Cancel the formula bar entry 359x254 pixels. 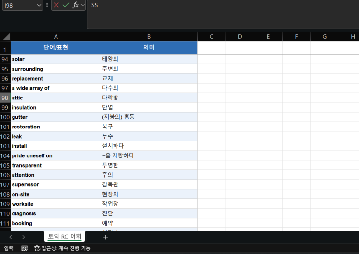pyautogui.click(x=56, y=5)
